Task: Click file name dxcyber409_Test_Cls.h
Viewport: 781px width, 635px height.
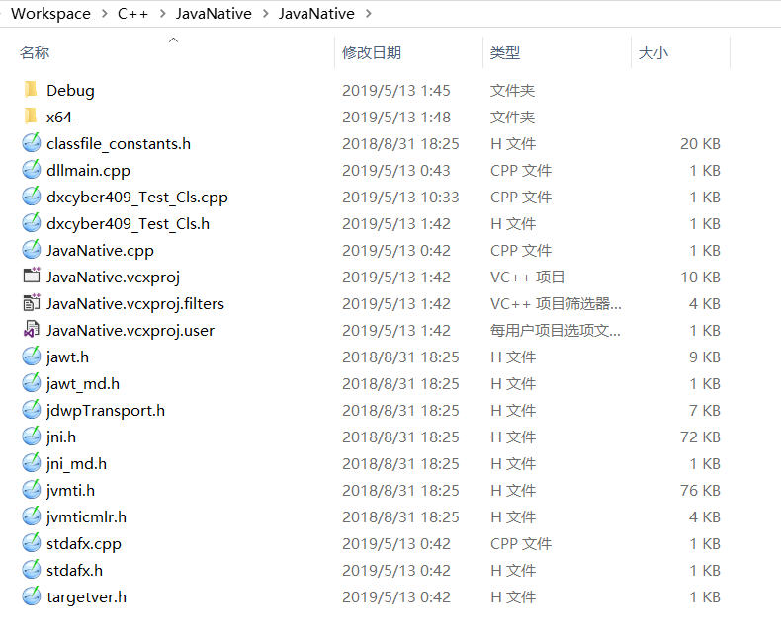Action: click(128, 224)
